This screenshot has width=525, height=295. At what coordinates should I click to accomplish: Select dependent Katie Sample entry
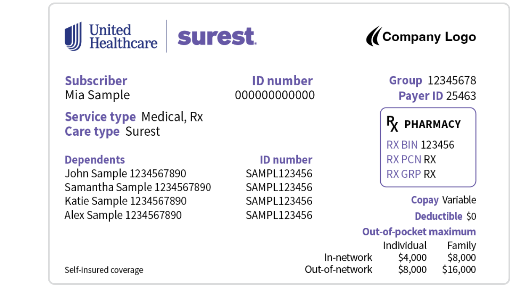pos(125,201)
